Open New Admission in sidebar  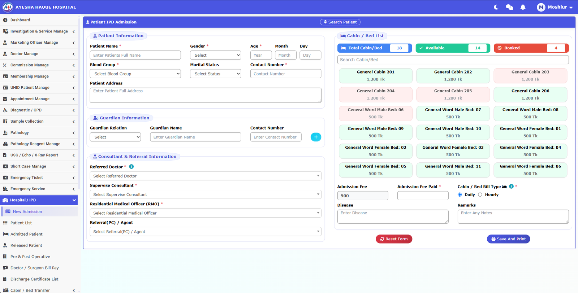[x=40, y=211]
